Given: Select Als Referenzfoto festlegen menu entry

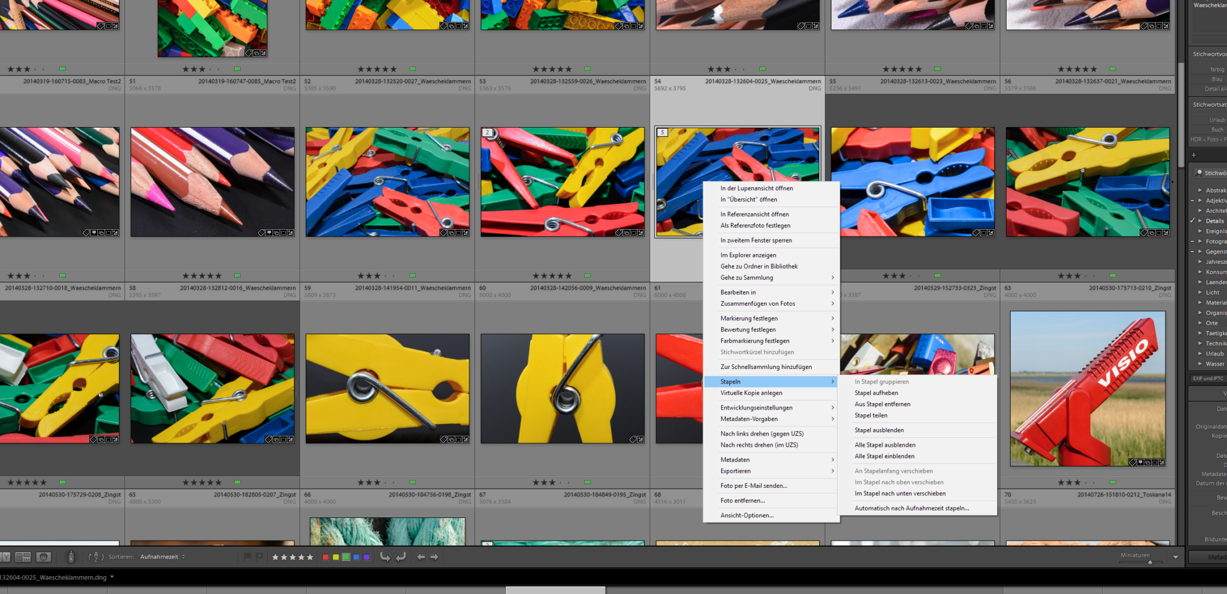Looking at the screenshot, I should pos(771,226).
